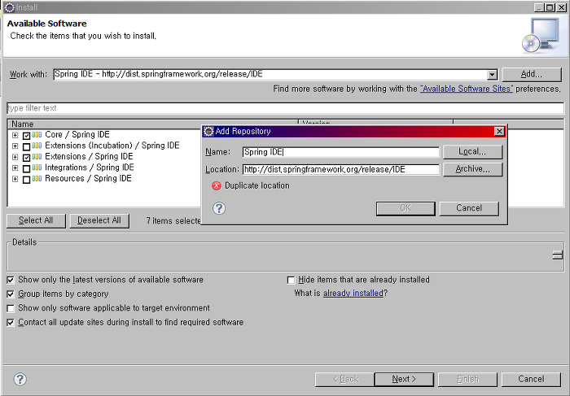570x396 pixels.
Task: Expand Resources / Spring IDE tree node
Action: [x=15, y=179]
